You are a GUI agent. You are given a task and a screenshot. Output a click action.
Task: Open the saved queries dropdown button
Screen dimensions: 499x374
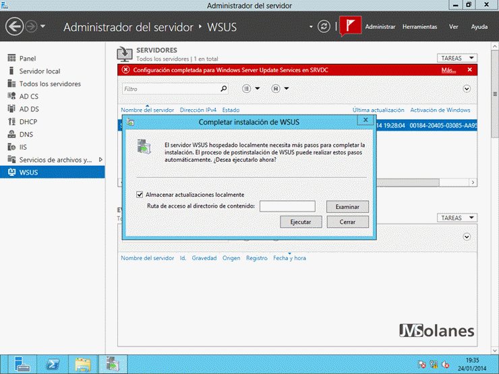[280, 89]
